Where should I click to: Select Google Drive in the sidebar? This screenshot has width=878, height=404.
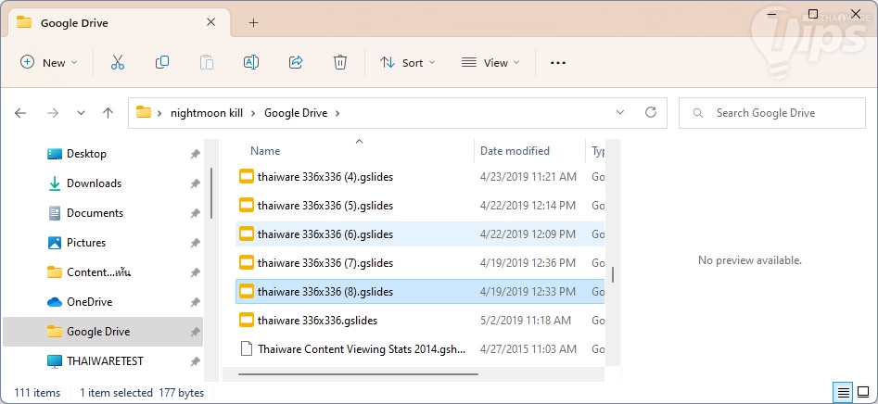(x=103, y=331)
